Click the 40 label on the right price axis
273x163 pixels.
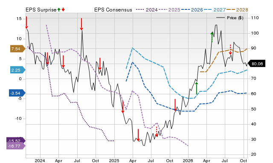coord(254,124)
